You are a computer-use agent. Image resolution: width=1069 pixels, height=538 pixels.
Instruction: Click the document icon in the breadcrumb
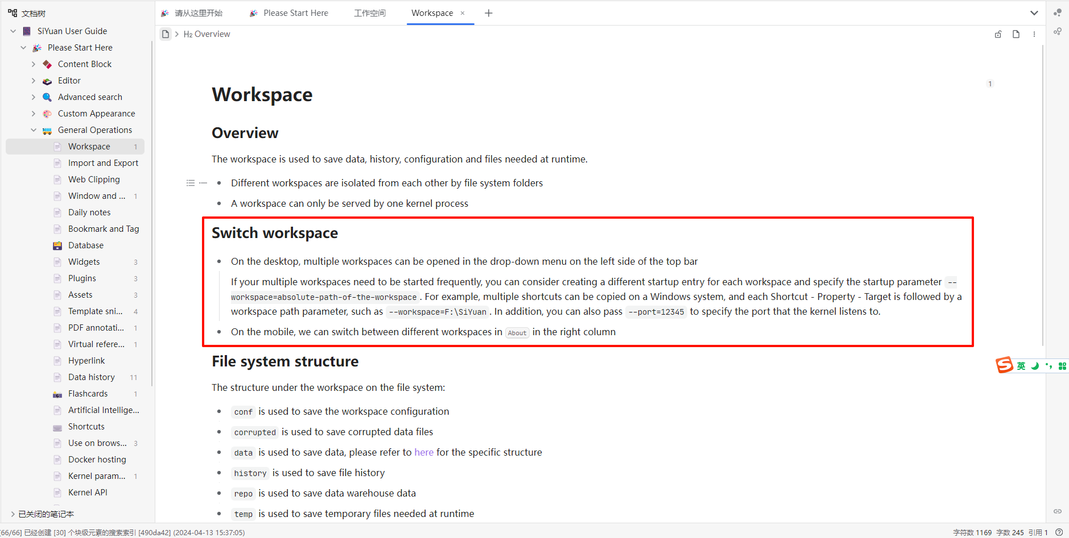pos(165,34)
